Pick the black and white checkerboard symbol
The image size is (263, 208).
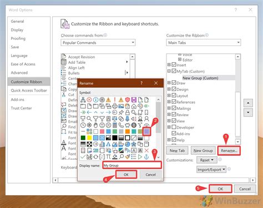89,144
